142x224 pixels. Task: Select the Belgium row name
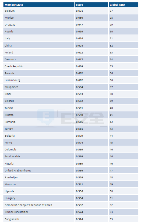(x=10, y=11)
